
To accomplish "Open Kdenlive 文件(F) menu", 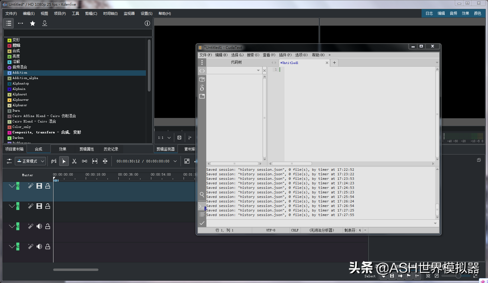I will click(x=11, y=14).
